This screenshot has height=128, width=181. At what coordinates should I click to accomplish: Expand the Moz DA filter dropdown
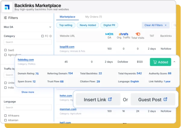pos(50,27)
